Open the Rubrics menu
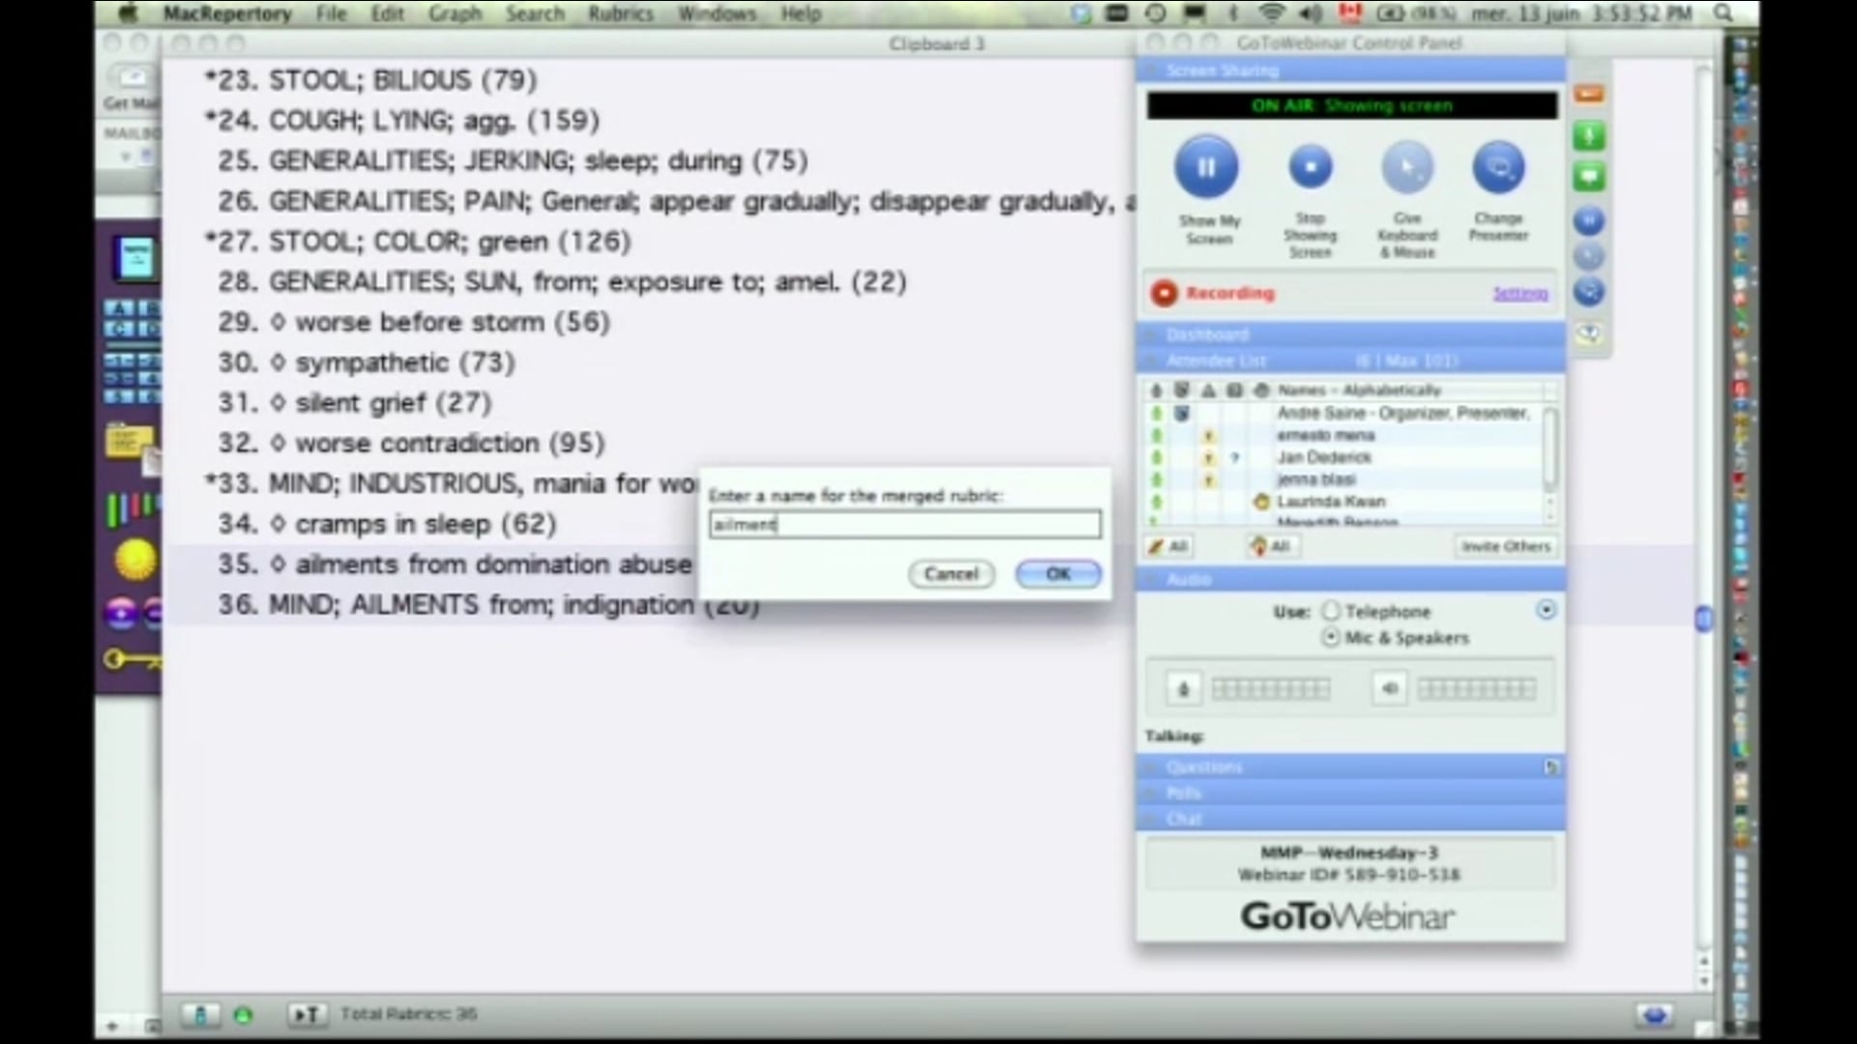 tap(620, 14)
